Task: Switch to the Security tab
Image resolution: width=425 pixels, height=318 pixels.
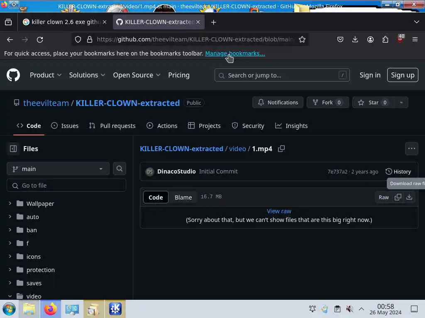Action: coord(248,126)
